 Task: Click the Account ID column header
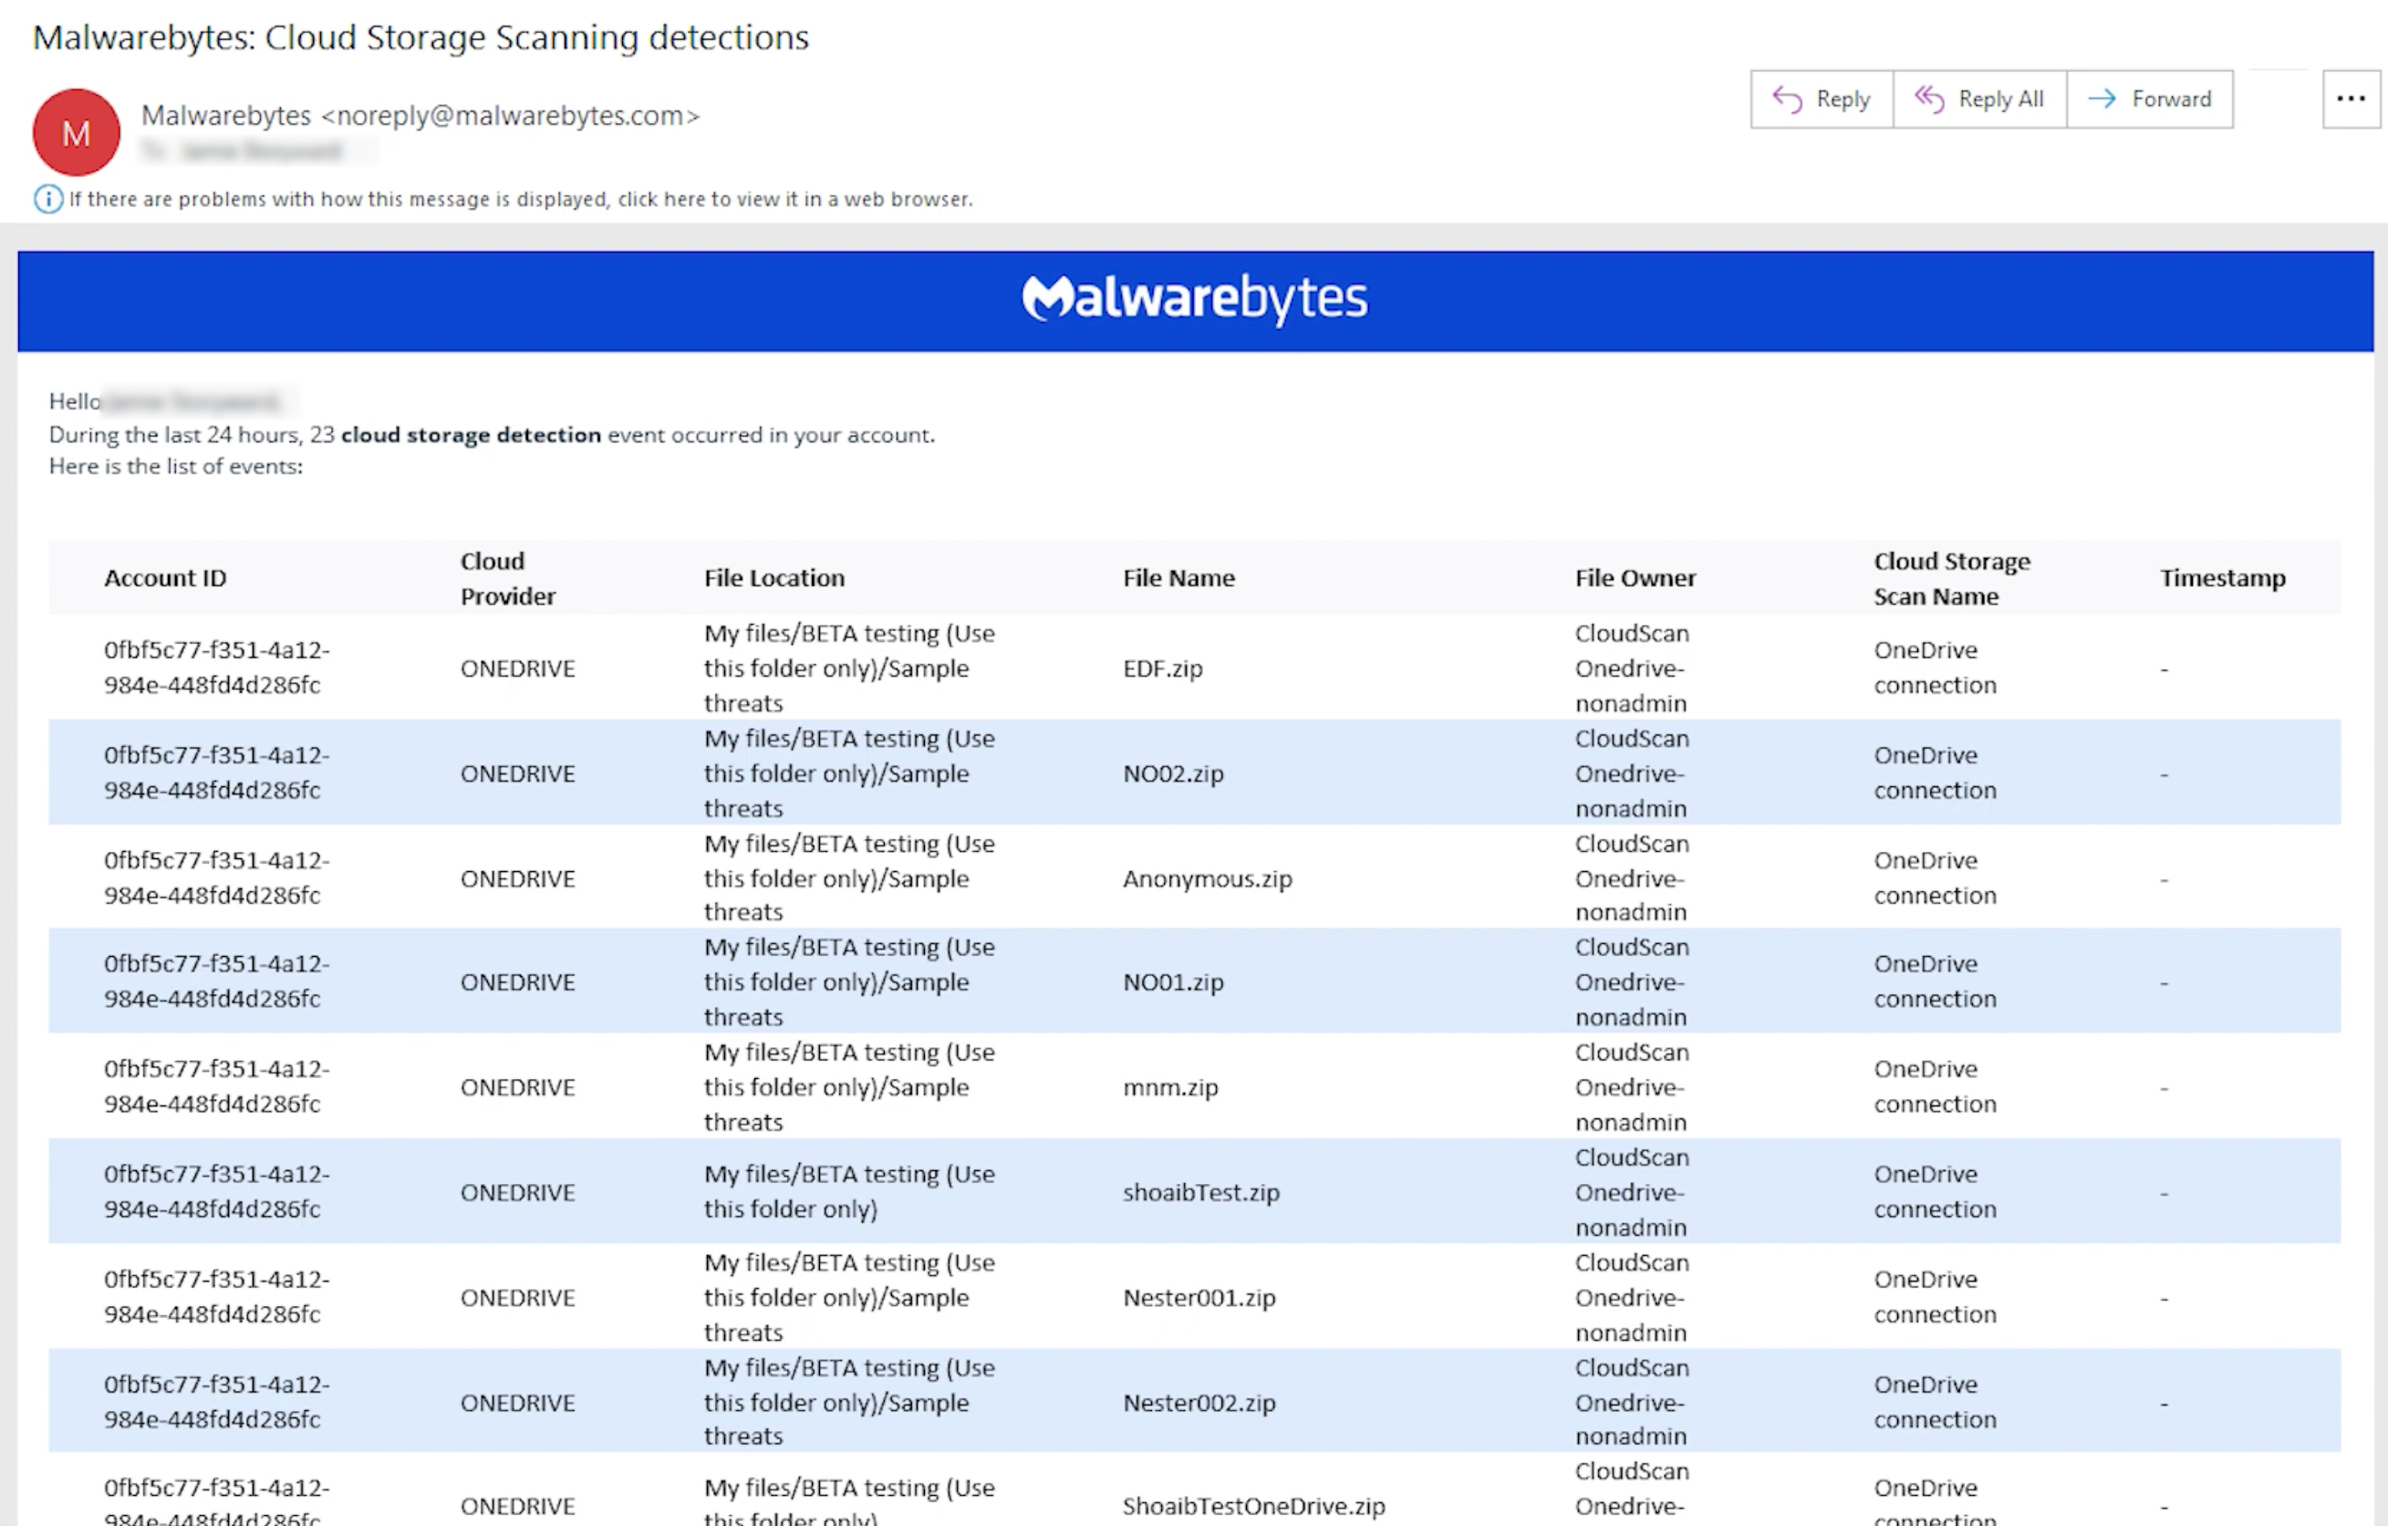pyautogui.click(x=166, y=578)
